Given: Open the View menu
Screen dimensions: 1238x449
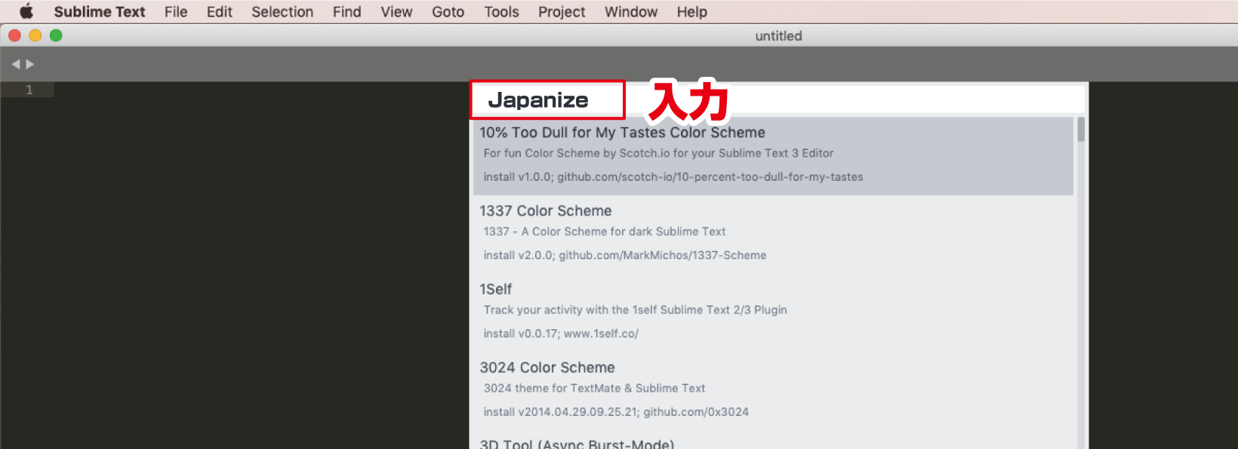Looking at the screenshot, I should pyautogui.click(x=396, y=12).
